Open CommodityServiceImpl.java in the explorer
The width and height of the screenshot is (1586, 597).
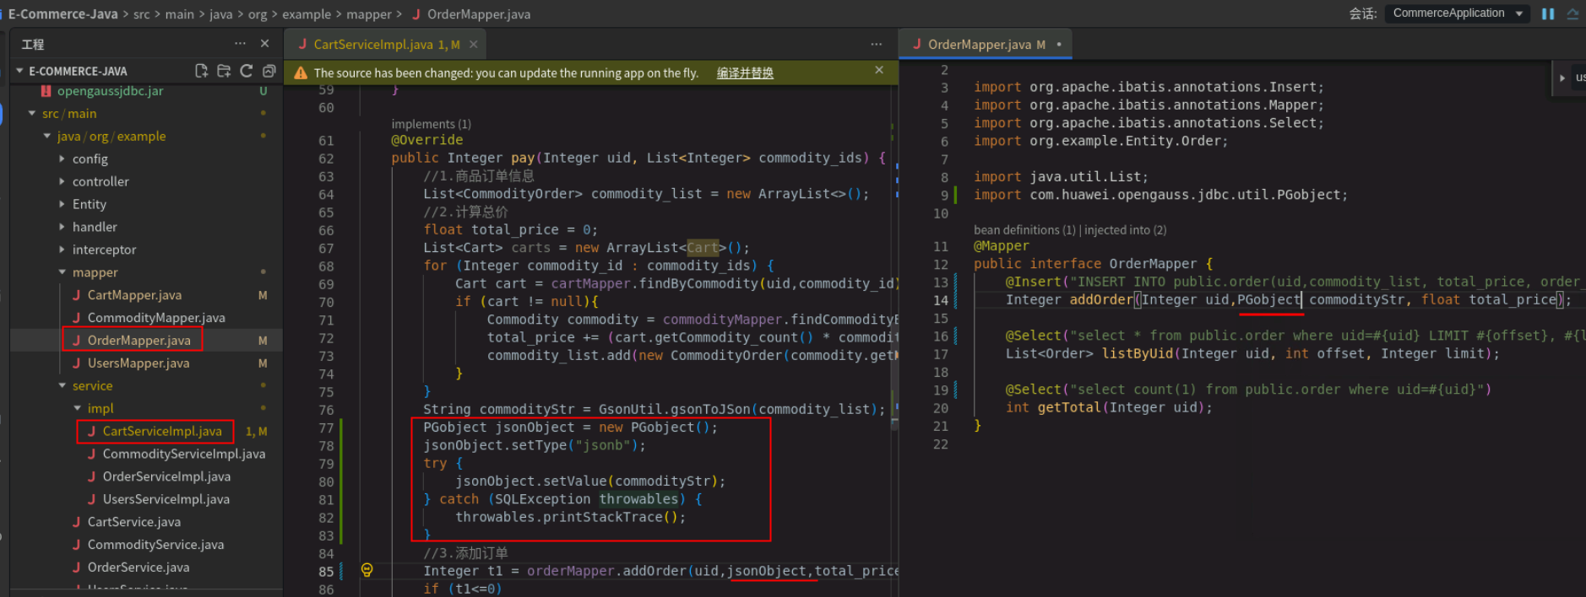(183, 454)
